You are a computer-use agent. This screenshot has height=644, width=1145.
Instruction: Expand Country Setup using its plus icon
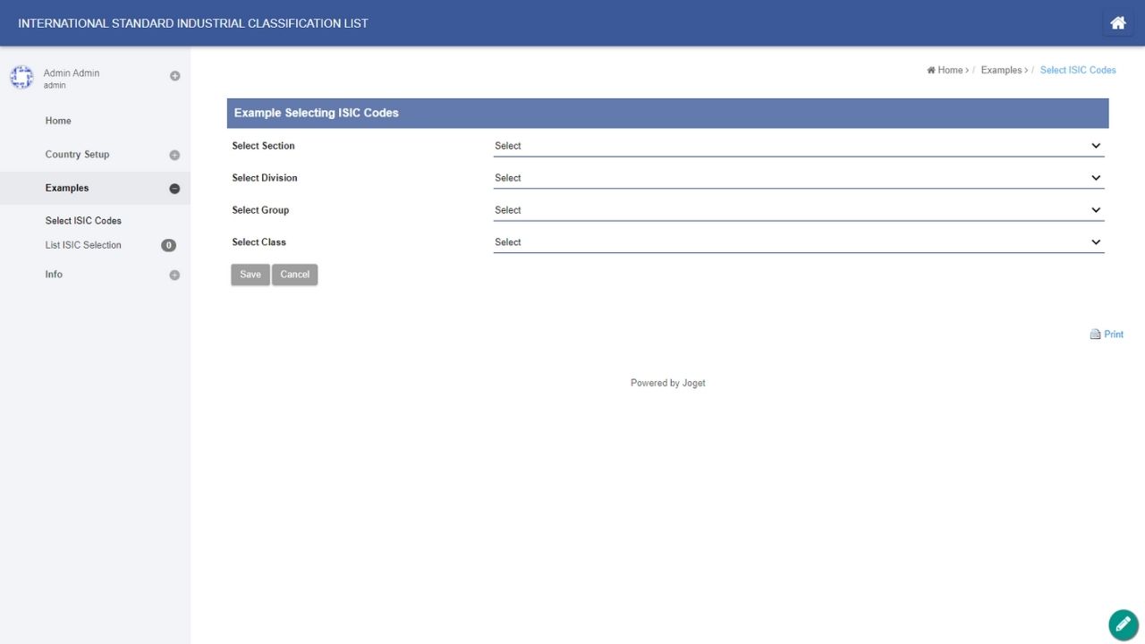(174, 155)
